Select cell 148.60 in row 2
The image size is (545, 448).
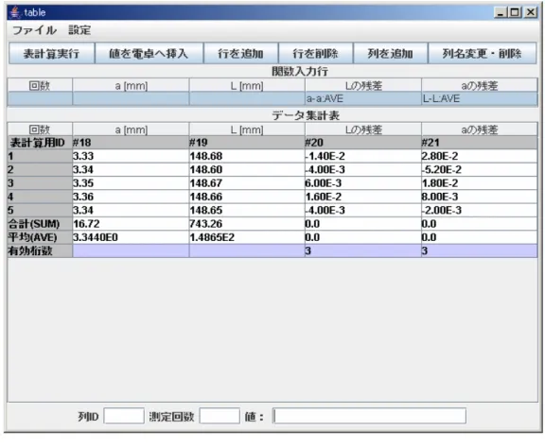(x=247, y=170)
